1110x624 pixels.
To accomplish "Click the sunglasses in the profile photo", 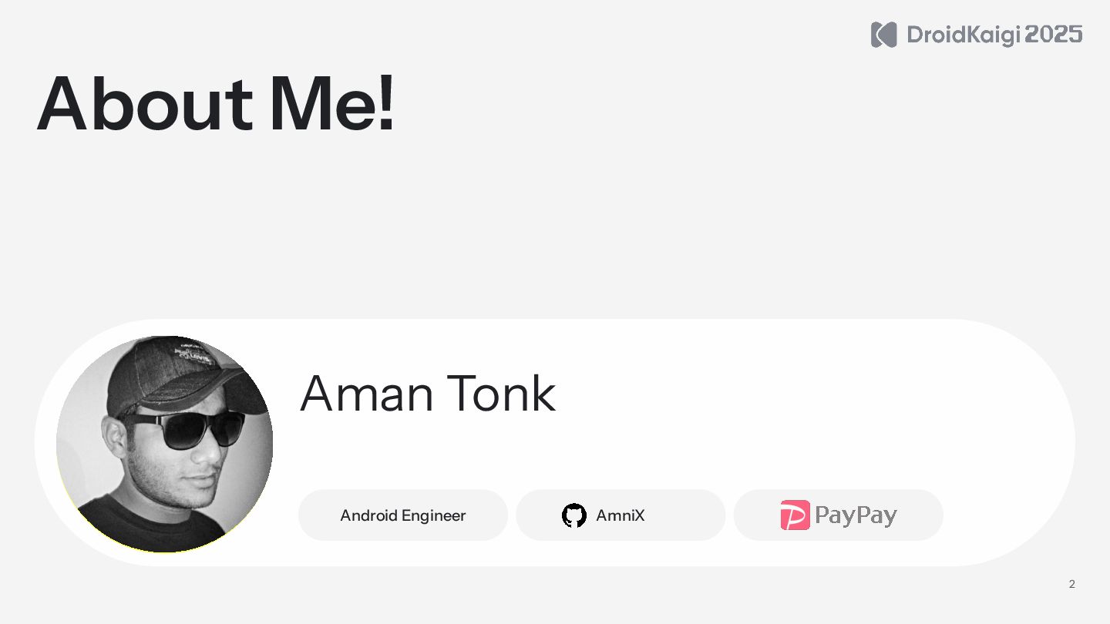I will (183, 428).
